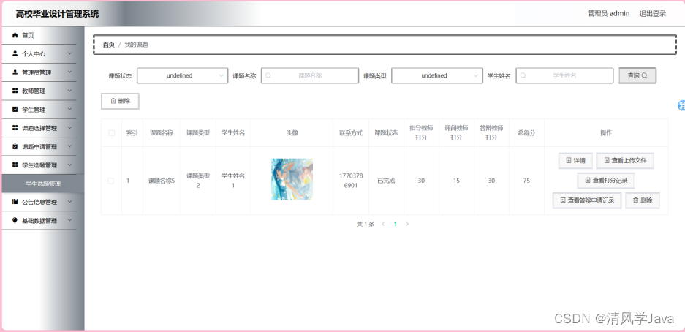This screenshot has width=685, height=332.
Task: Expand the 课题申请管理 menu chevron
Action: (70, 146)
